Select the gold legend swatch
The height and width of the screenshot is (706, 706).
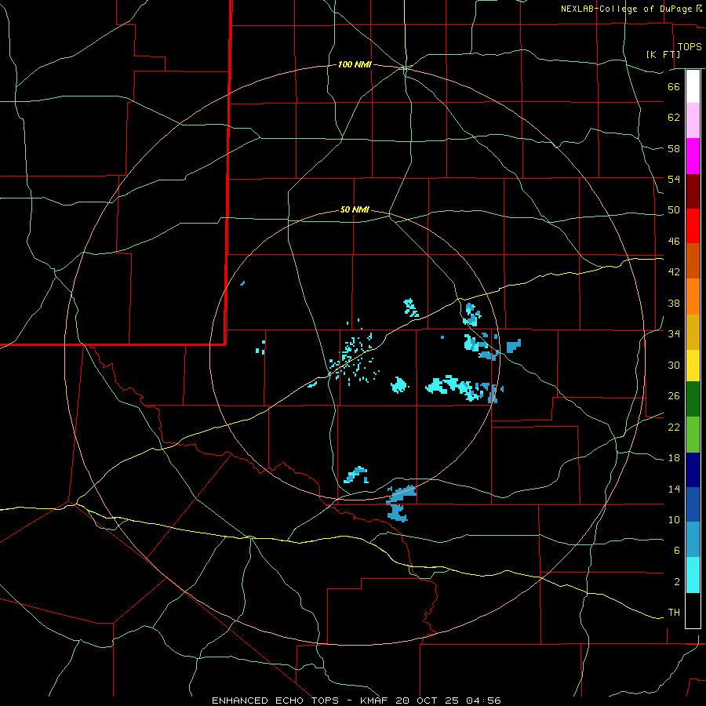(693, 332)
